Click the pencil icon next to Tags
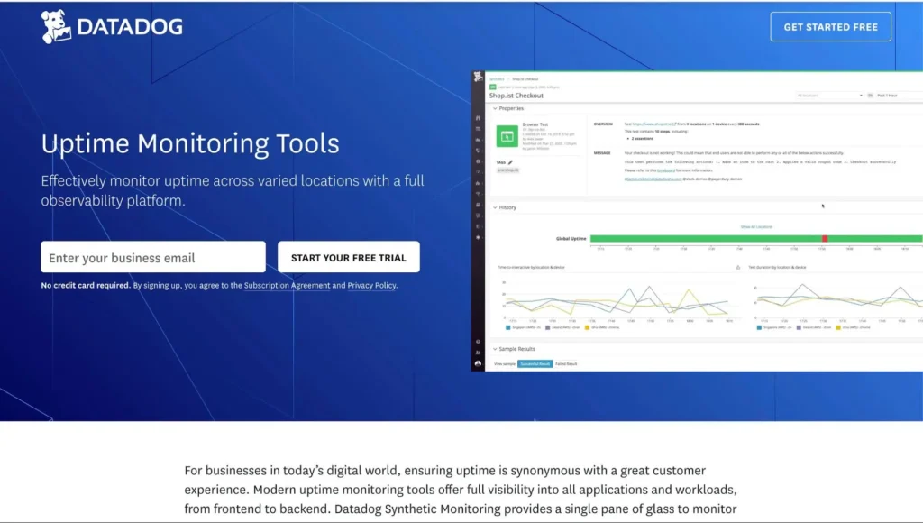 (510, 162)
